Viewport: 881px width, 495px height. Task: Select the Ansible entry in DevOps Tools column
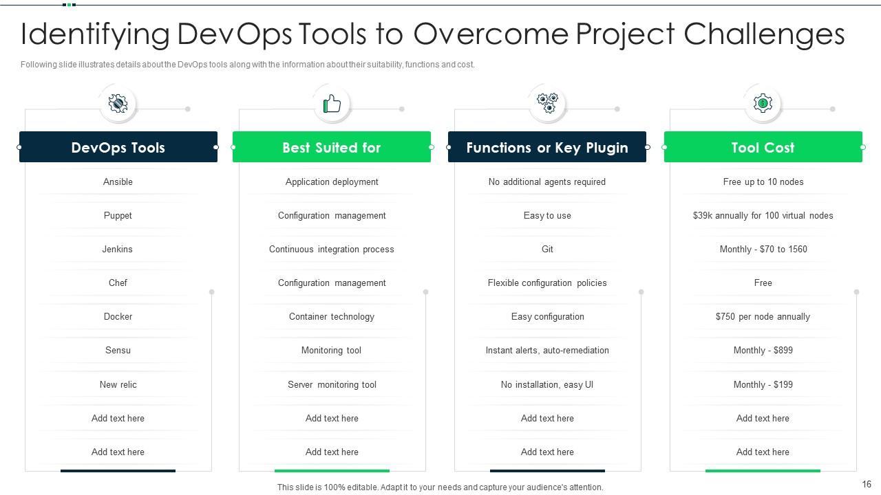[118, 181]
